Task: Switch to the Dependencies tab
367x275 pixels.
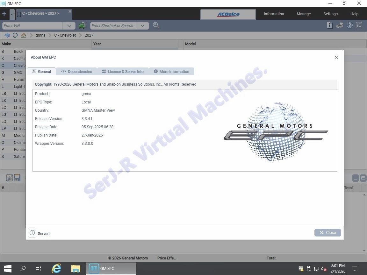Action: [76, 72]
